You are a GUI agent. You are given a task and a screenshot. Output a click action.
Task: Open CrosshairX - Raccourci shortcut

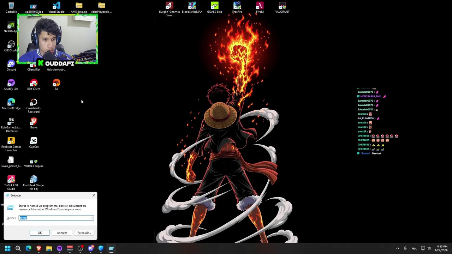(x=34, y=106)
